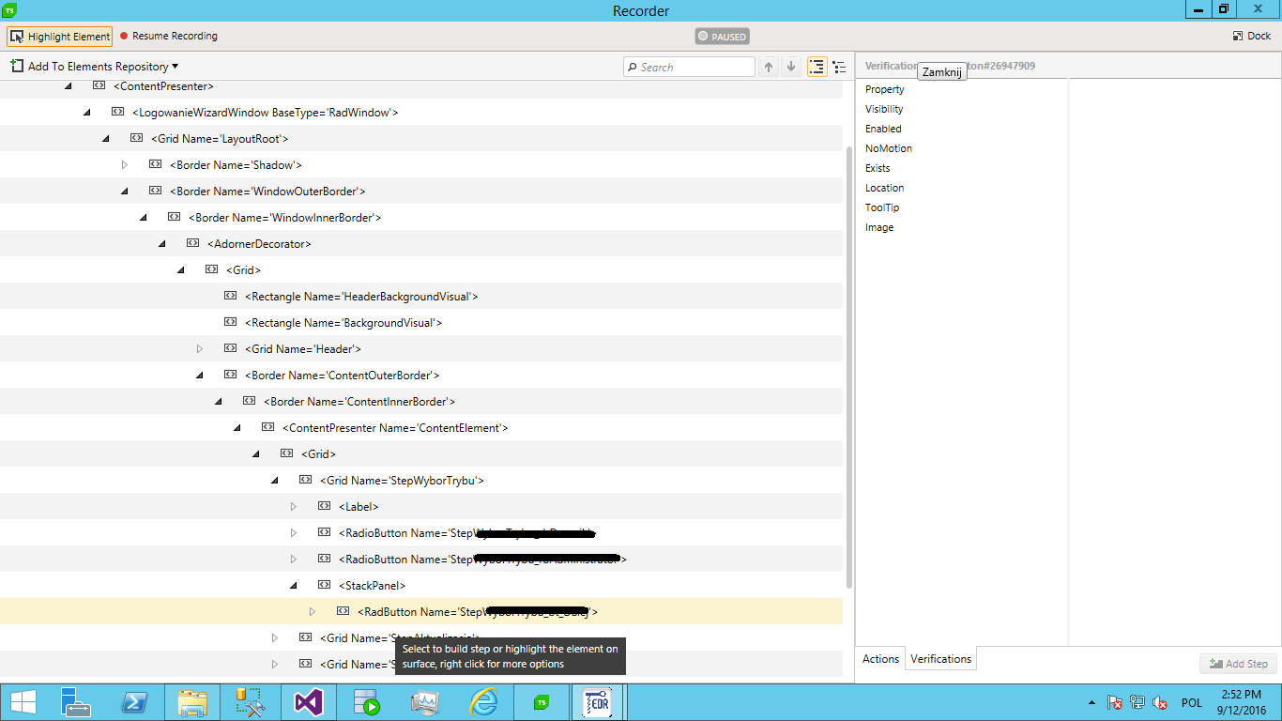Resume Recording with the red dot button
This screenshot has width=1282, height=721.
(x=168, y=37)
